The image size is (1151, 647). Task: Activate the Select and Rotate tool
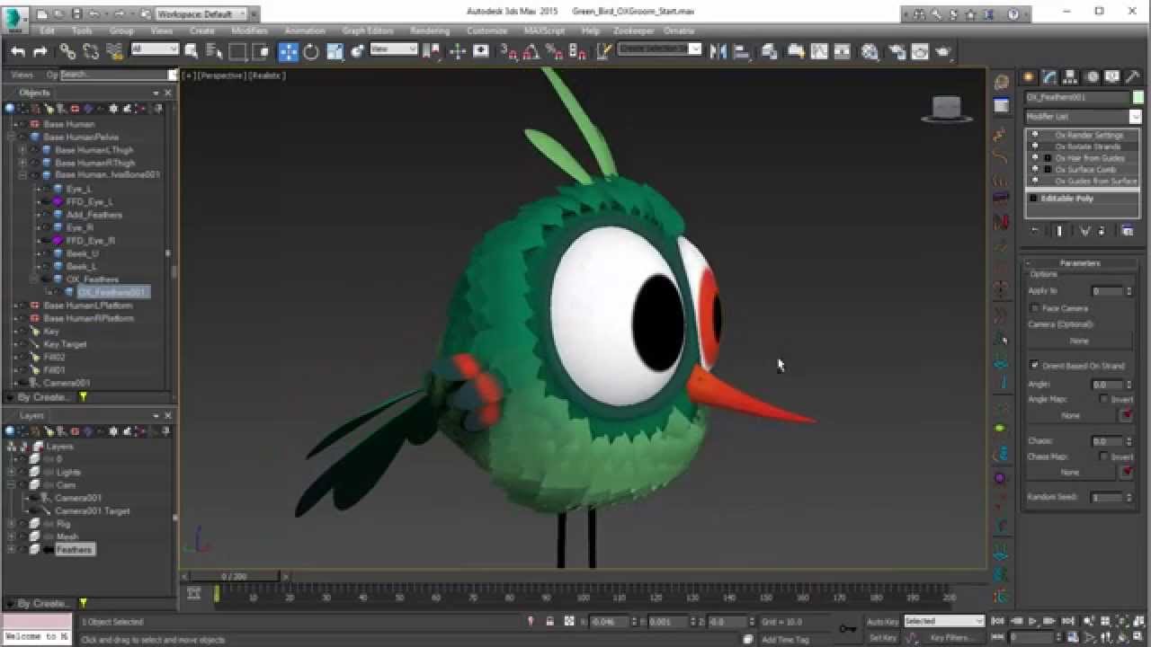tap(311, 51)
